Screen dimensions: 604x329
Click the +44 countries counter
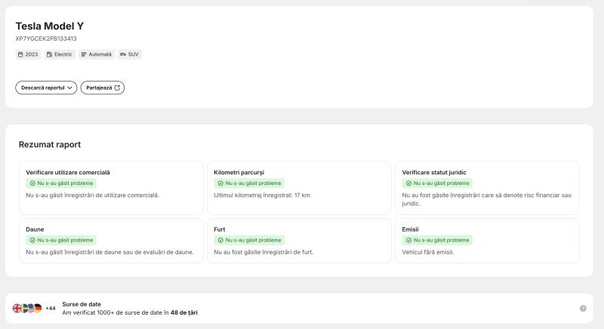[51, 308]
